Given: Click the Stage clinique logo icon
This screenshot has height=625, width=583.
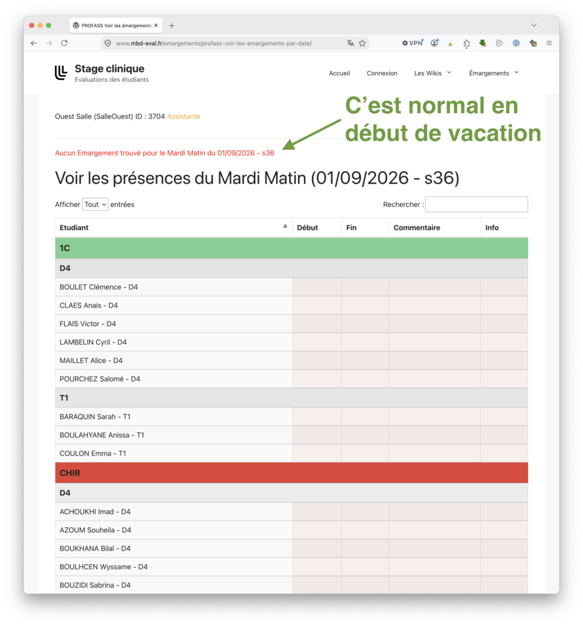Looking at the screenshot, I should (x=61, y=73).
